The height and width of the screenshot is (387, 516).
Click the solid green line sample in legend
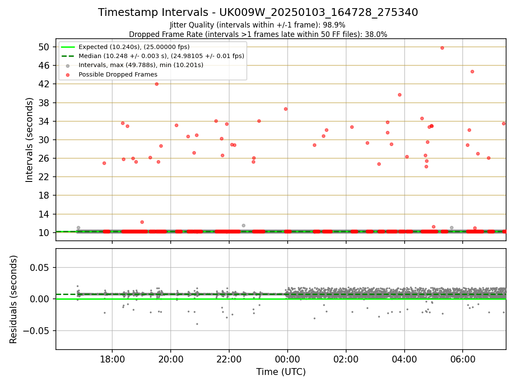(x=68, y=47)
